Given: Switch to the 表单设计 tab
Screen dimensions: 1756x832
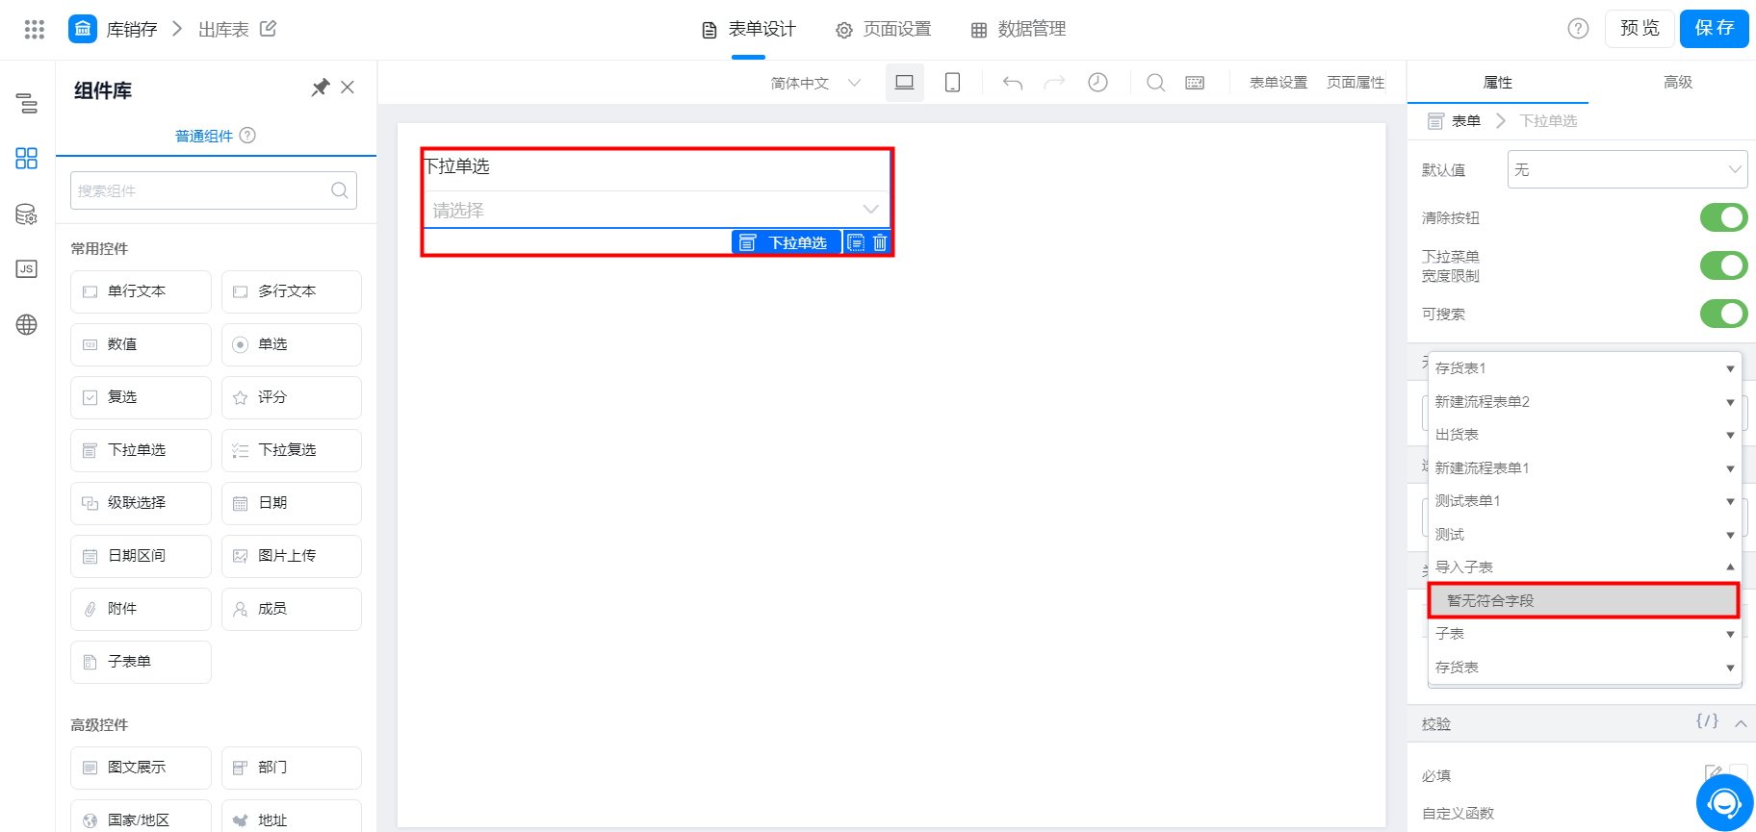Looking at the screenshot, I should [x=749, y=29].
